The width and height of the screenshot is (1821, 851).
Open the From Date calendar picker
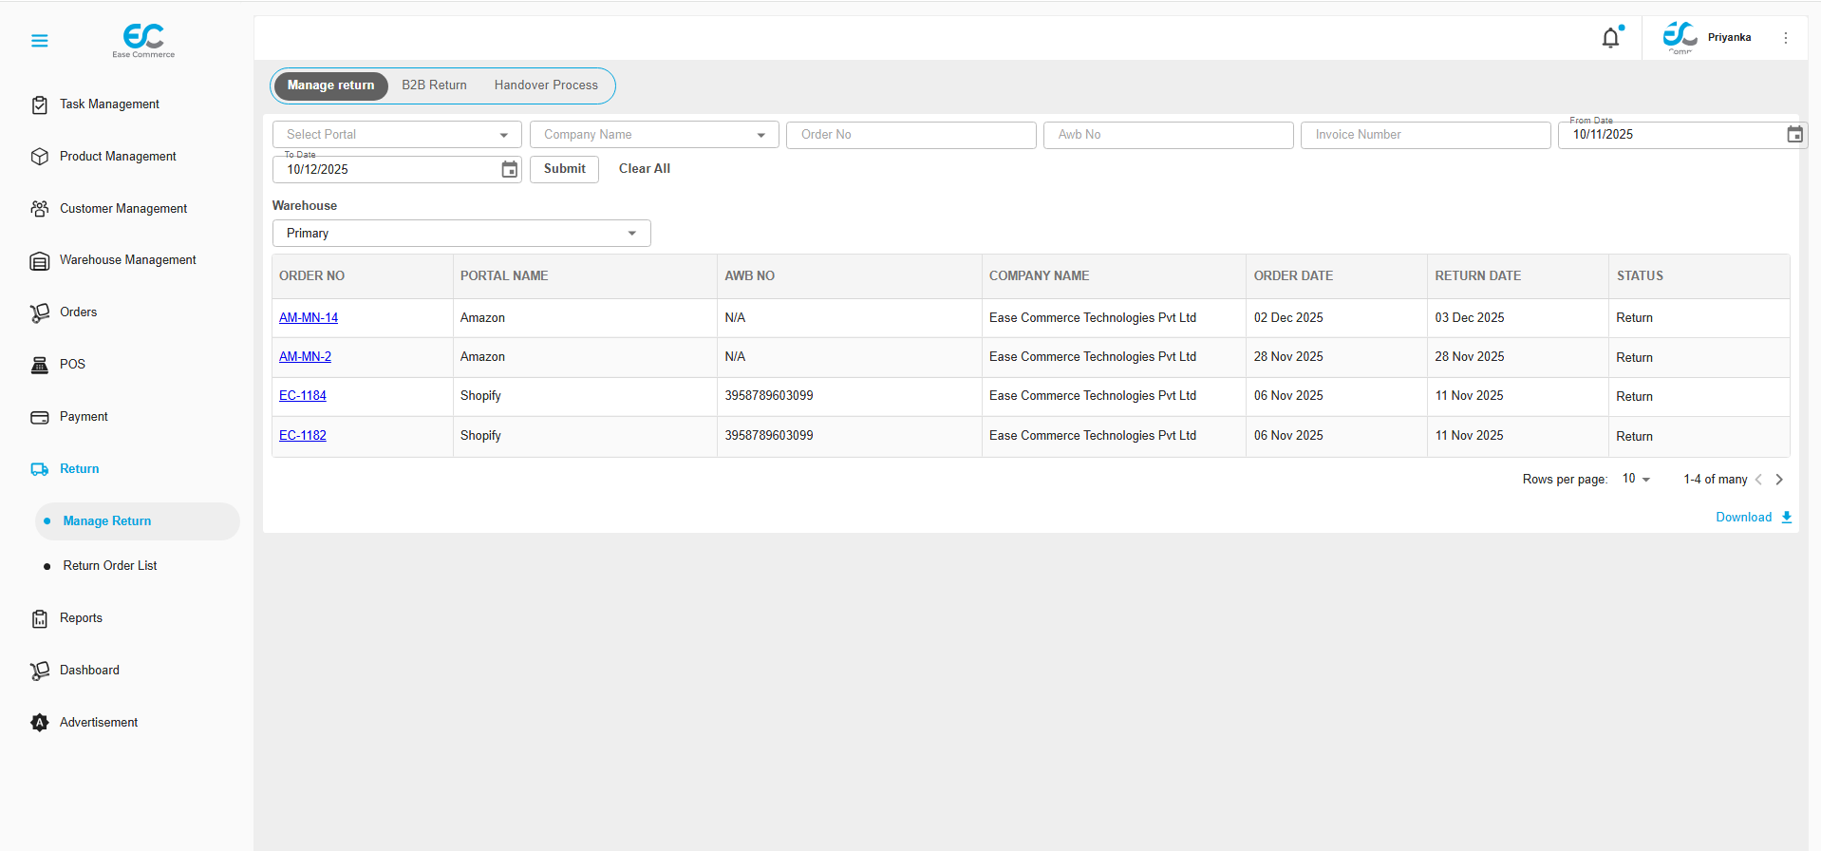(x=1794, y=135)
